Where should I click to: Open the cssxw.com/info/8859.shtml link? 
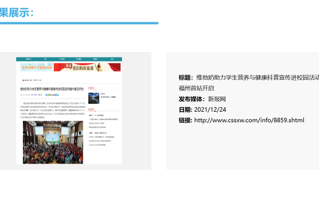tap(249, 120)
